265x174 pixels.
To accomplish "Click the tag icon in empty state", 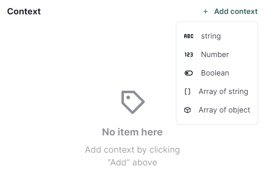I will [132, 102].
